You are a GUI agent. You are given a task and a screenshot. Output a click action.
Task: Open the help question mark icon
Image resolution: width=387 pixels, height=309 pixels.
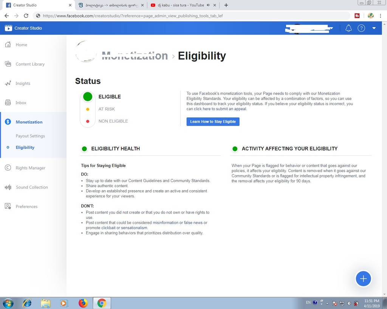click(361, 28)
